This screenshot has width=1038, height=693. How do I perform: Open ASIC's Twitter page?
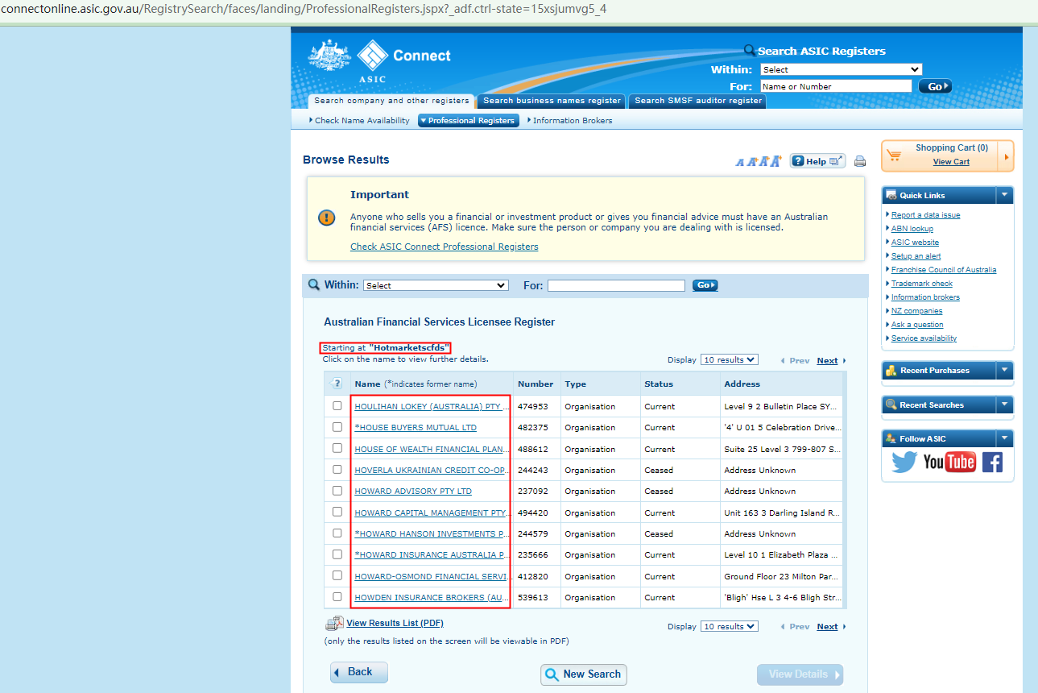coord(904,462)
